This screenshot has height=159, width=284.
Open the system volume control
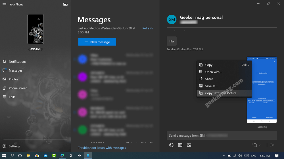click(x=240, y=156)
